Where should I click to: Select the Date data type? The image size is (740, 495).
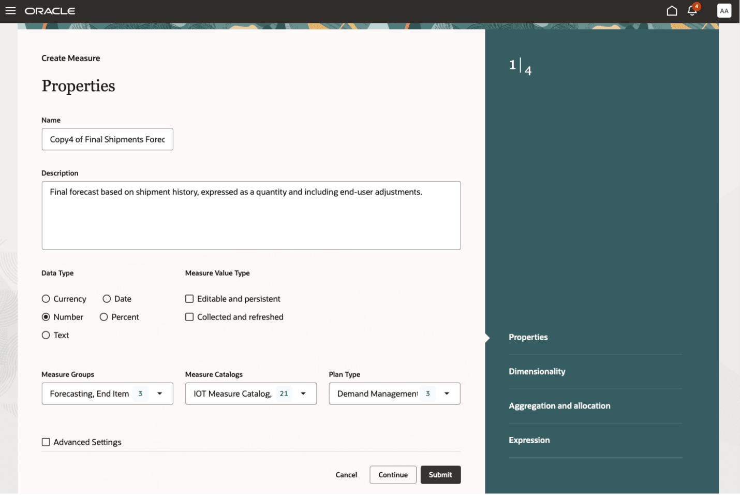click(x=107, y=299)
